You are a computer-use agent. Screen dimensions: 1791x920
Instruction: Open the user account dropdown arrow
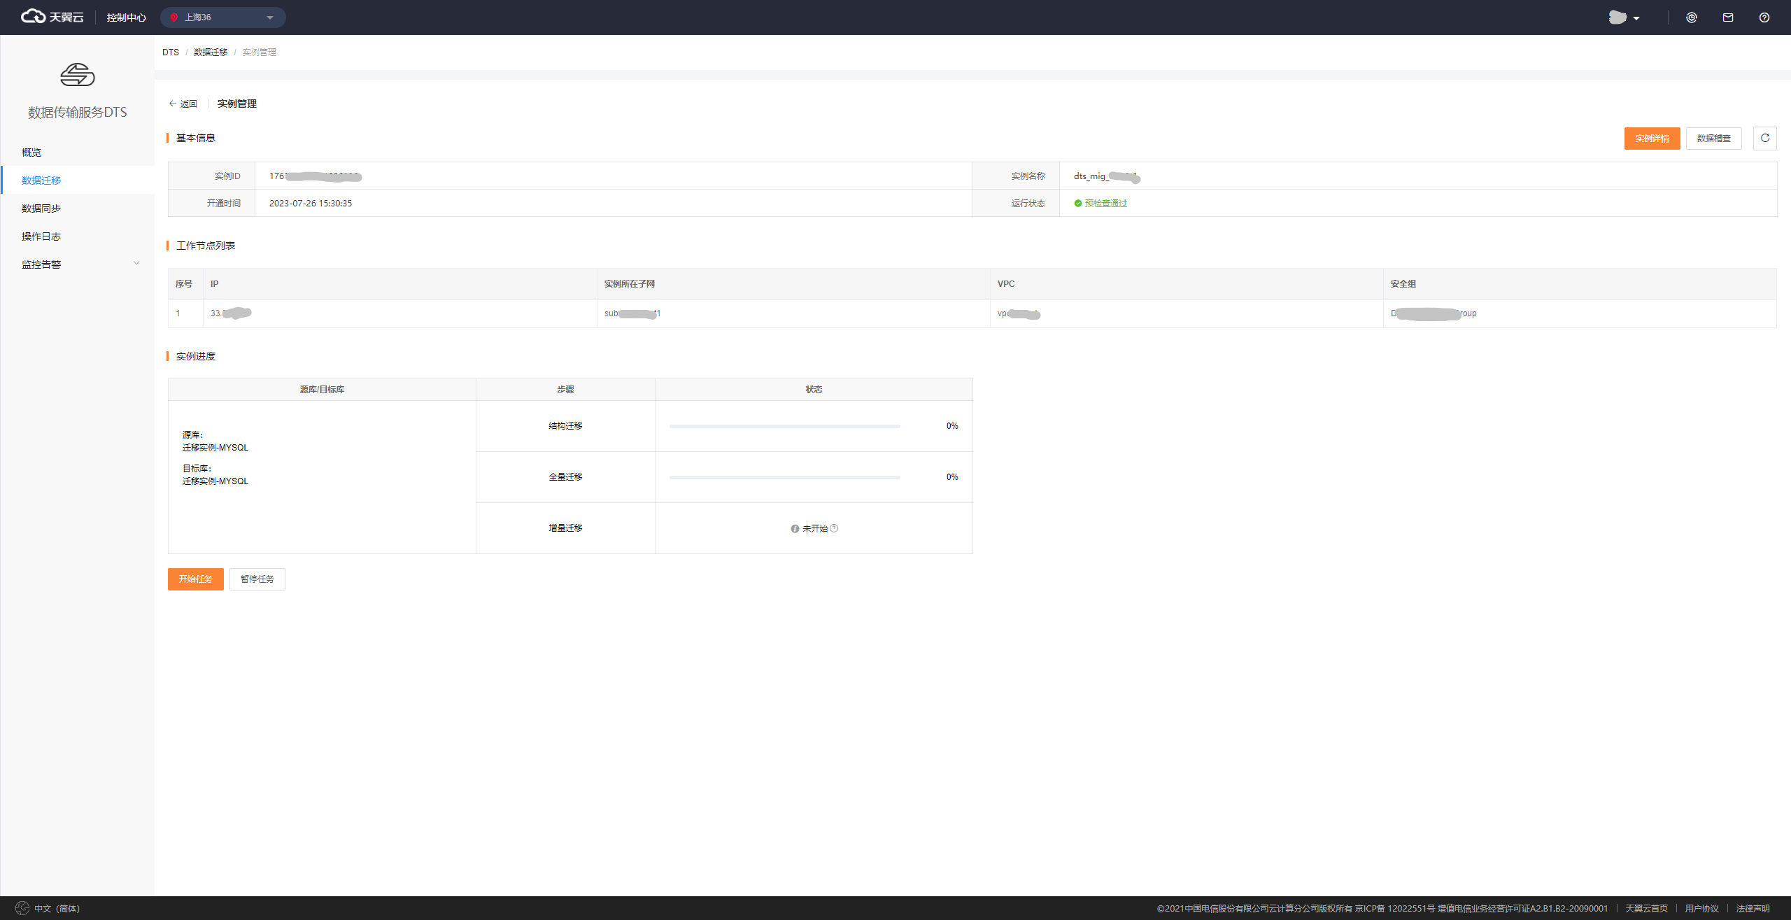(x=1636, y=18)
